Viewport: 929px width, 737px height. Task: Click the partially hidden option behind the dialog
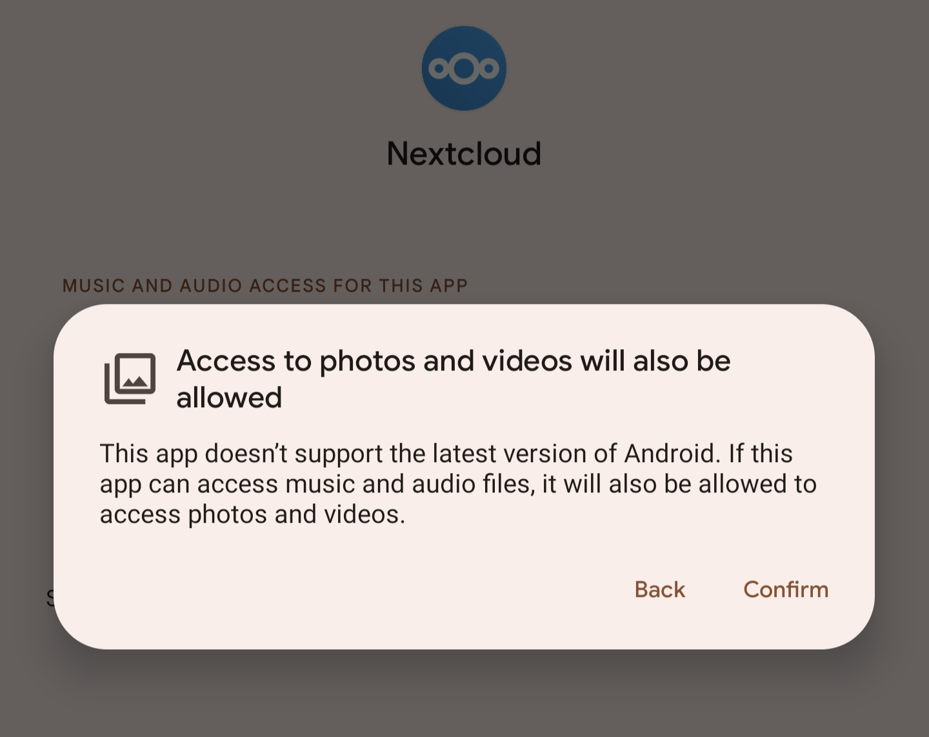[50, 598]
